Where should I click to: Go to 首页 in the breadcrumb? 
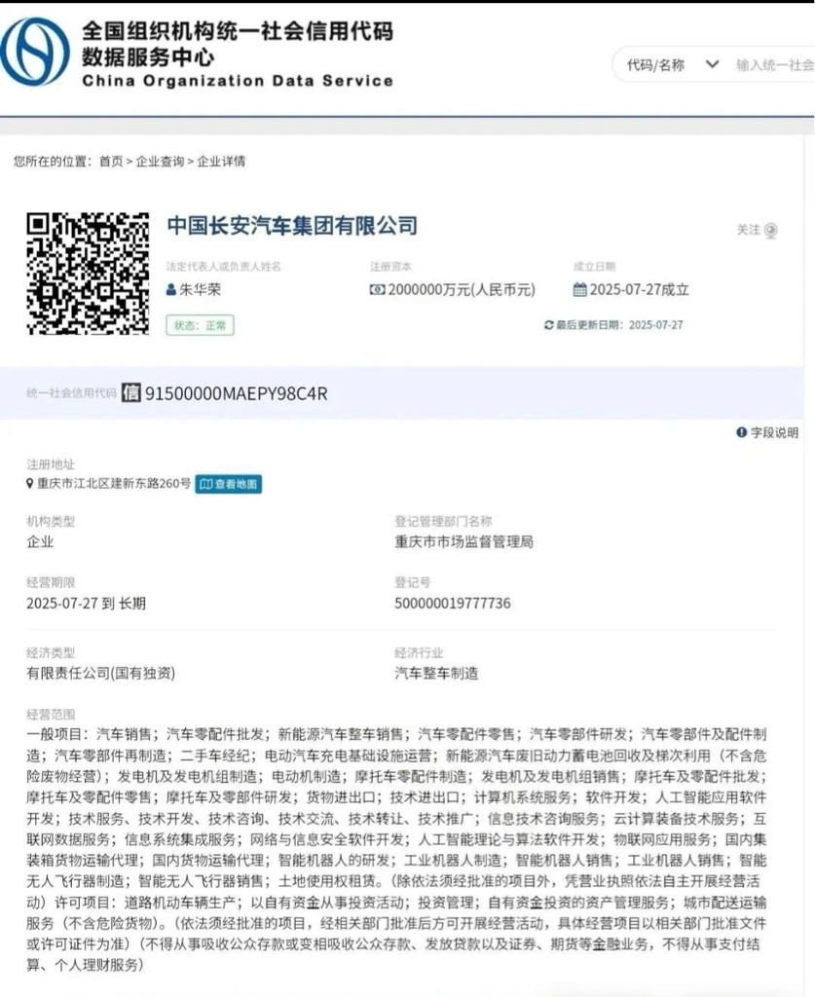(x=111, y=162)
